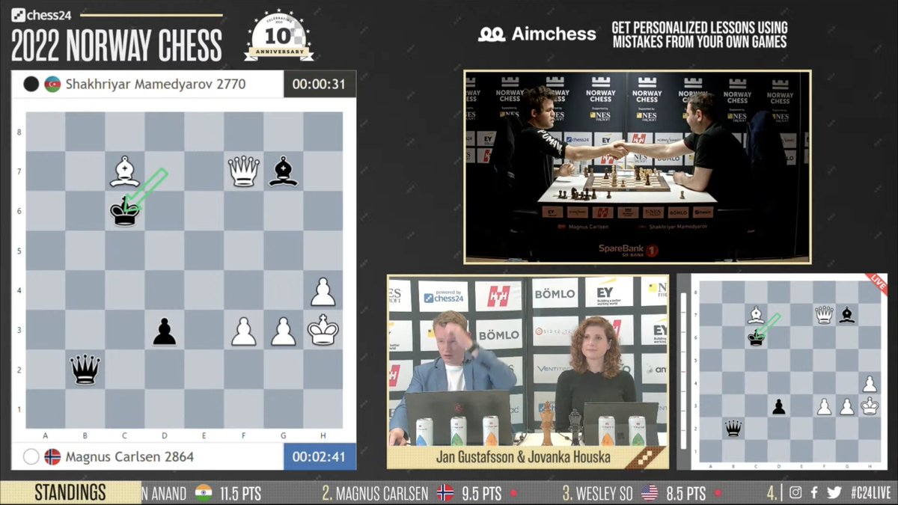Click the black queen on b2 on main board
This screenshot has width=898, height=505.
pyautogui.click(x=85, y=370)
